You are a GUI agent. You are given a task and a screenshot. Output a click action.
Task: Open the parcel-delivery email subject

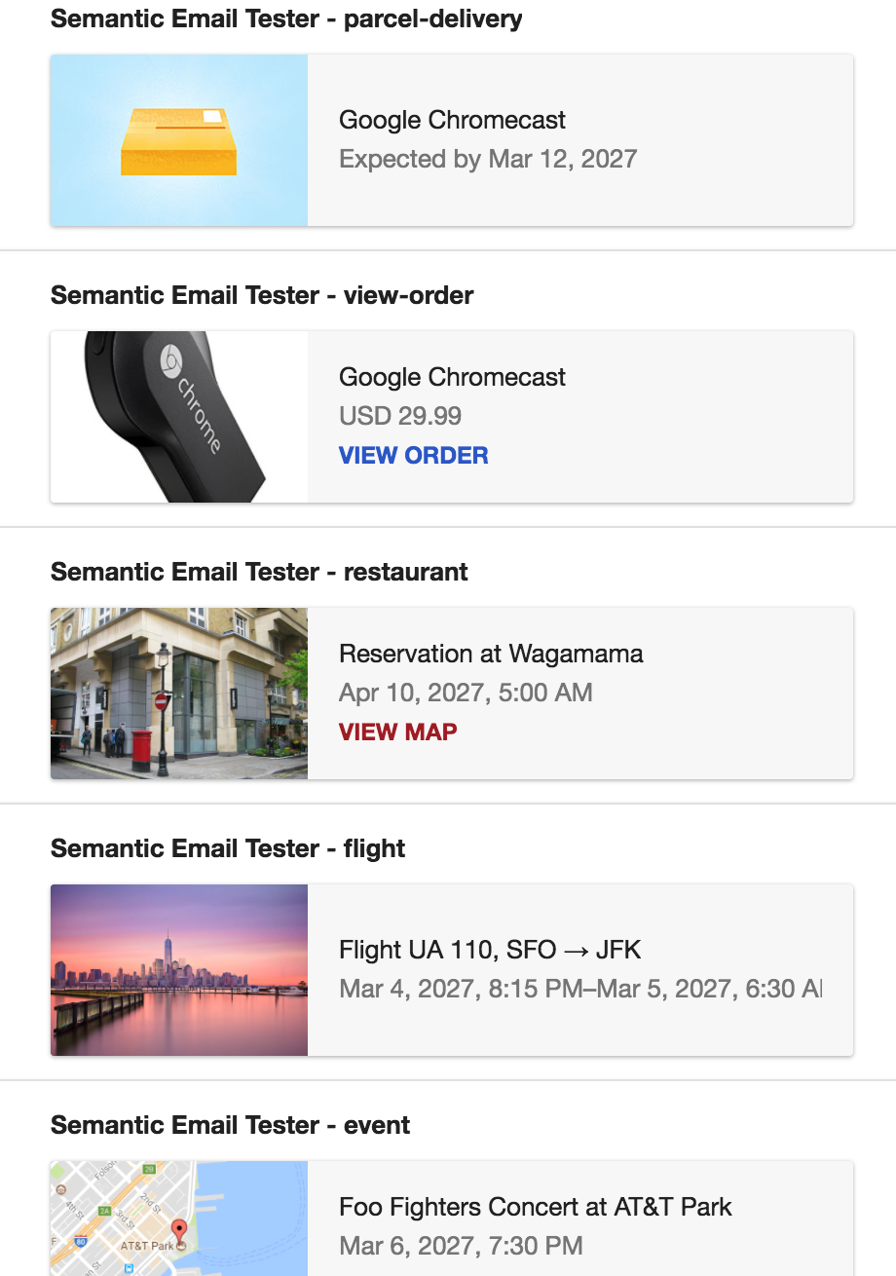click(286, 19)
